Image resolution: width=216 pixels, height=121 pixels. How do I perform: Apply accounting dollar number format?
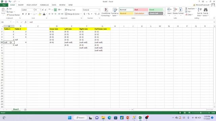[84, 14]
